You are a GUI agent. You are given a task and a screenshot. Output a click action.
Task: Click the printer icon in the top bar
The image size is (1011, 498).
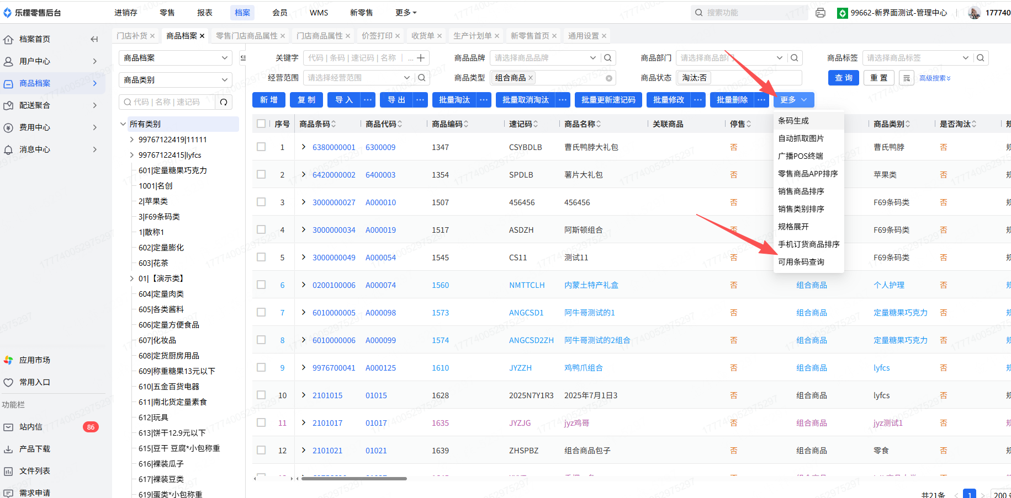pyautogui.click(x=821, y=13)
